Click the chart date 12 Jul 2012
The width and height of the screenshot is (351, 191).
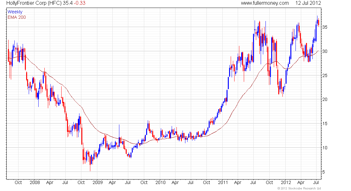click(308, 3)
